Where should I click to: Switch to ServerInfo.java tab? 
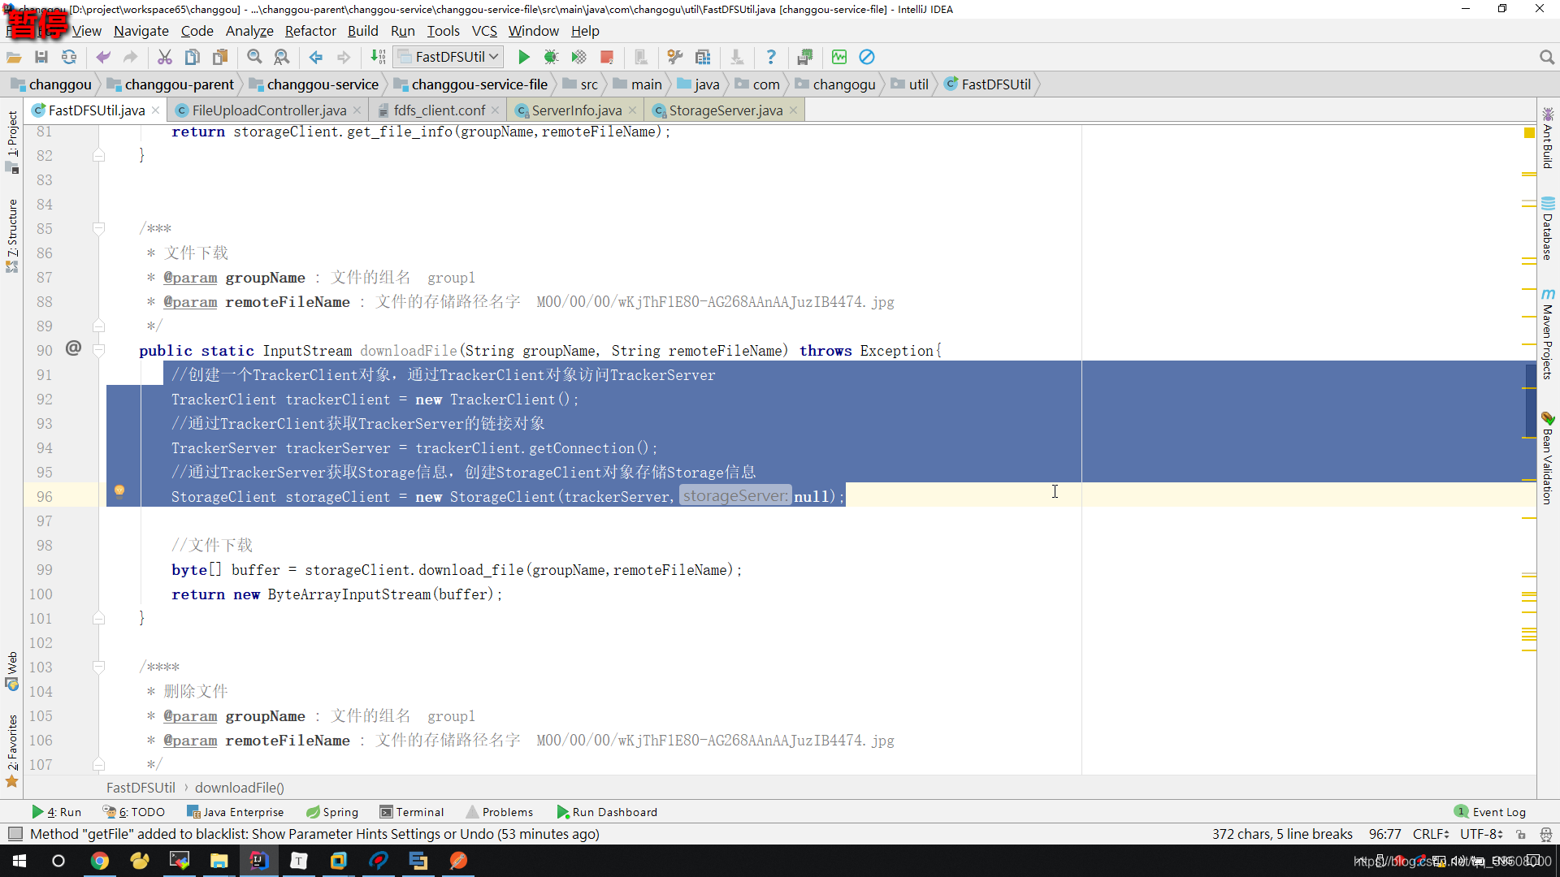(576, 110)
